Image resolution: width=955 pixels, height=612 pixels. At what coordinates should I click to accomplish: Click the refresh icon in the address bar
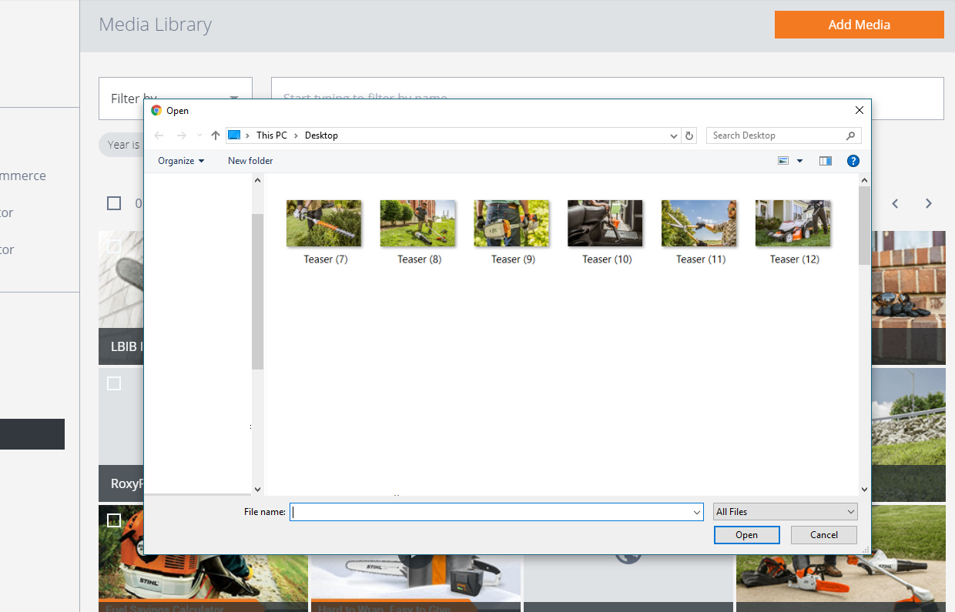689,135
